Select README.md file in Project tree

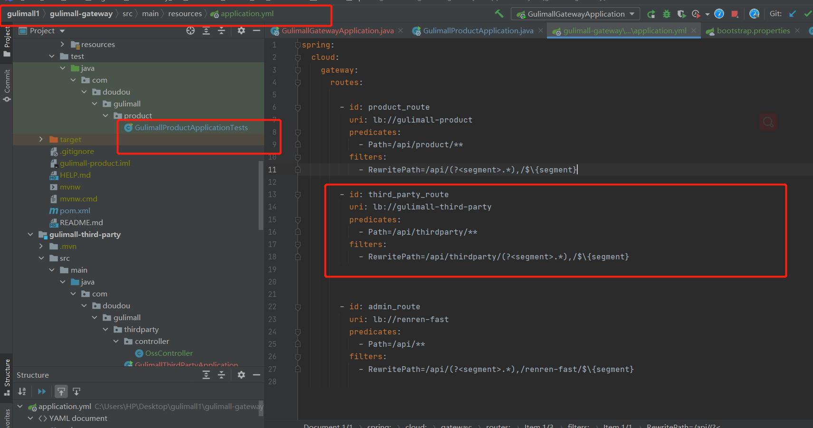click(76, 222)
